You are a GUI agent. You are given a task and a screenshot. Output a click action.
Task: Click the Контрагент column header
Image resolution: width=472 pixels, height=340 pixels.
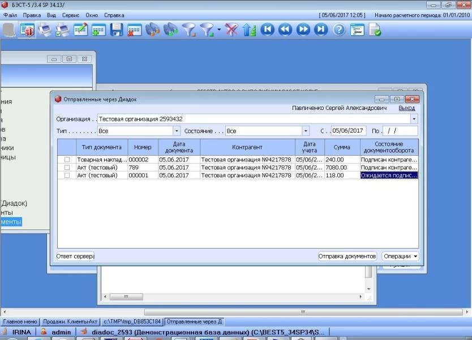(x=247, y=147)
